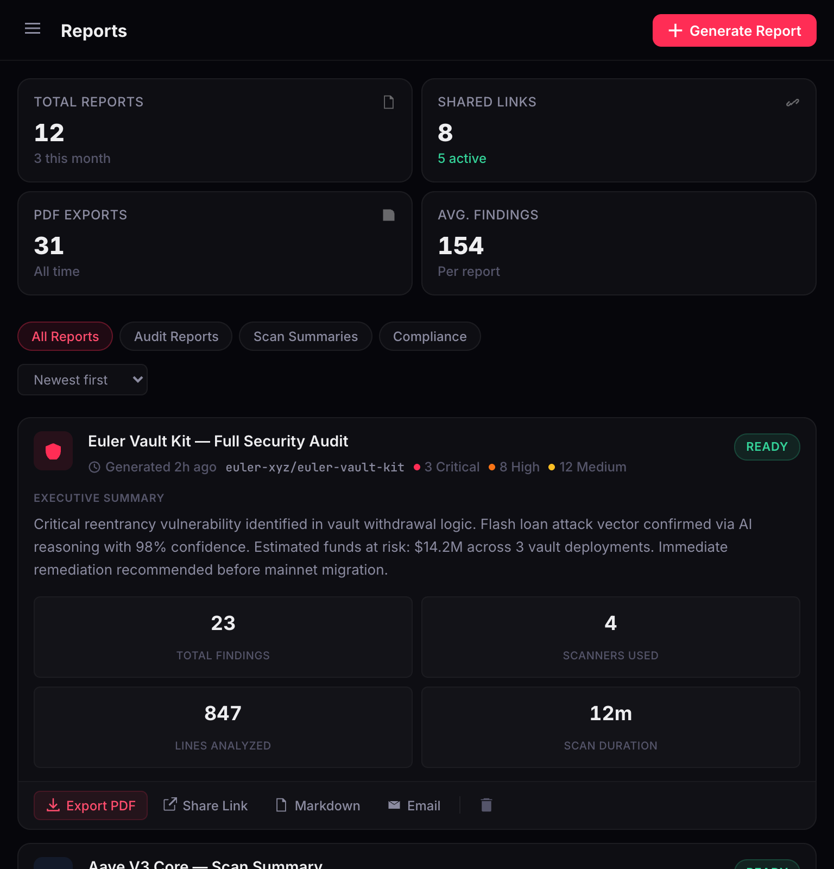Email the Euler Vault Kit report

[x=414, y=805]
